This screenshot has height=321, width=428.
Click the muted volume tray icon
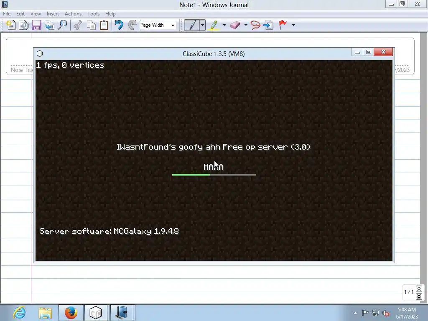pyautogui.click(x=386, y=313)
